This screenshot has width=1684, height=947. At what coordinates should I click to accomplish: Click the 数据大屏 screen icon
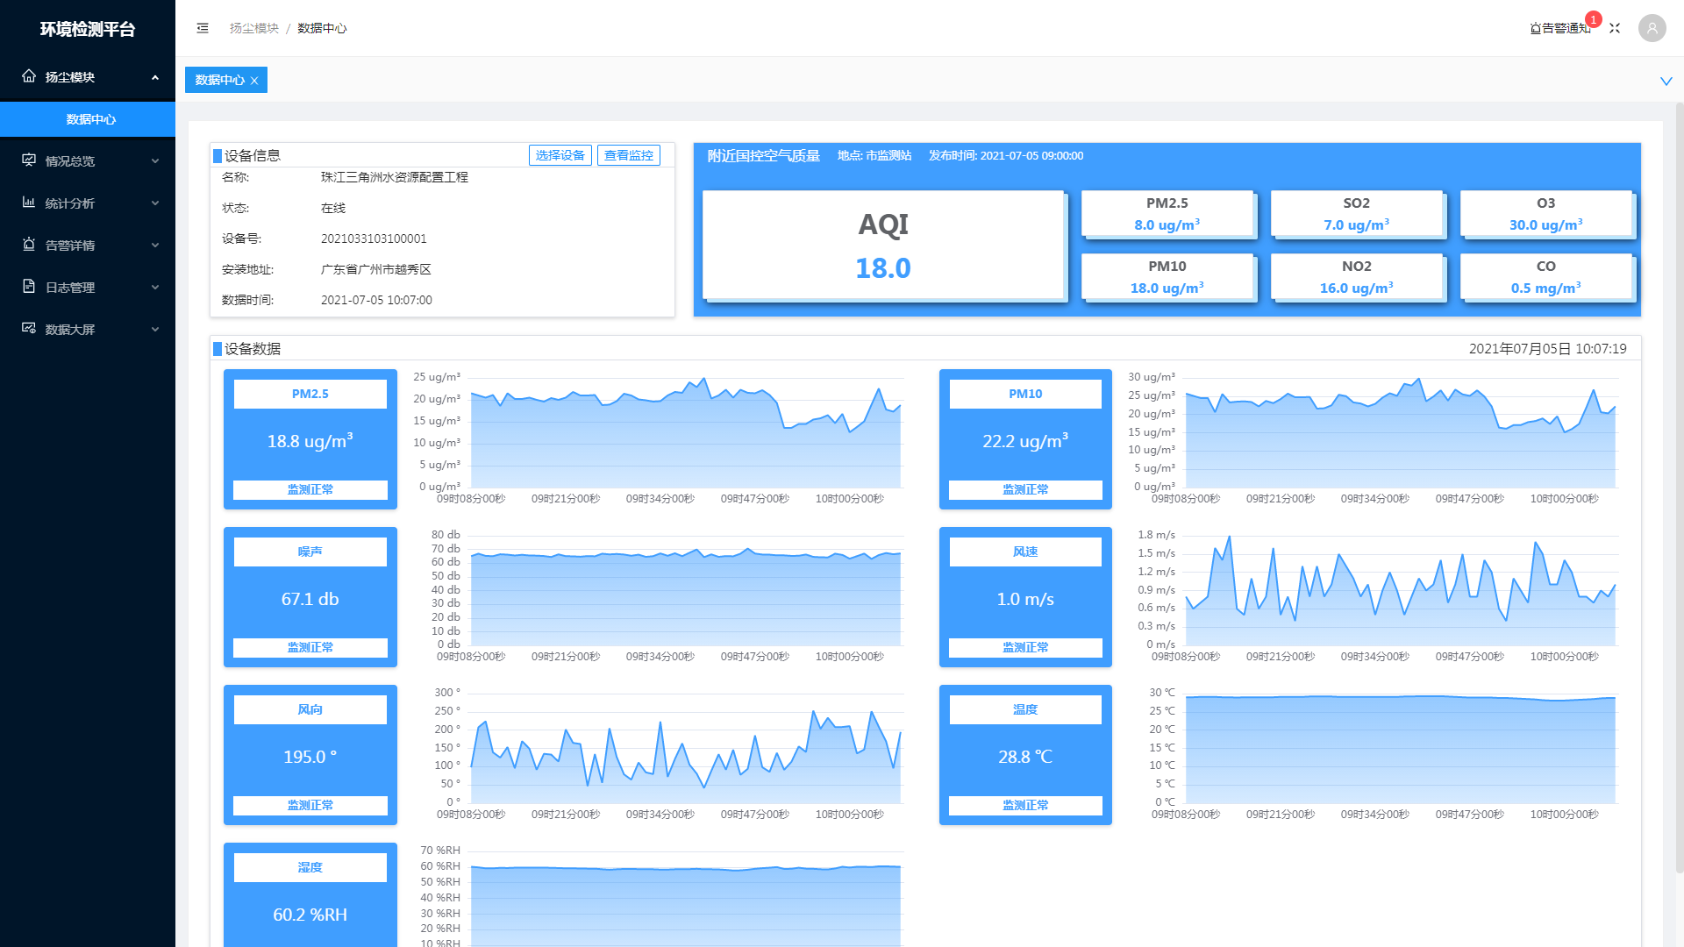[x=29, y=329]
